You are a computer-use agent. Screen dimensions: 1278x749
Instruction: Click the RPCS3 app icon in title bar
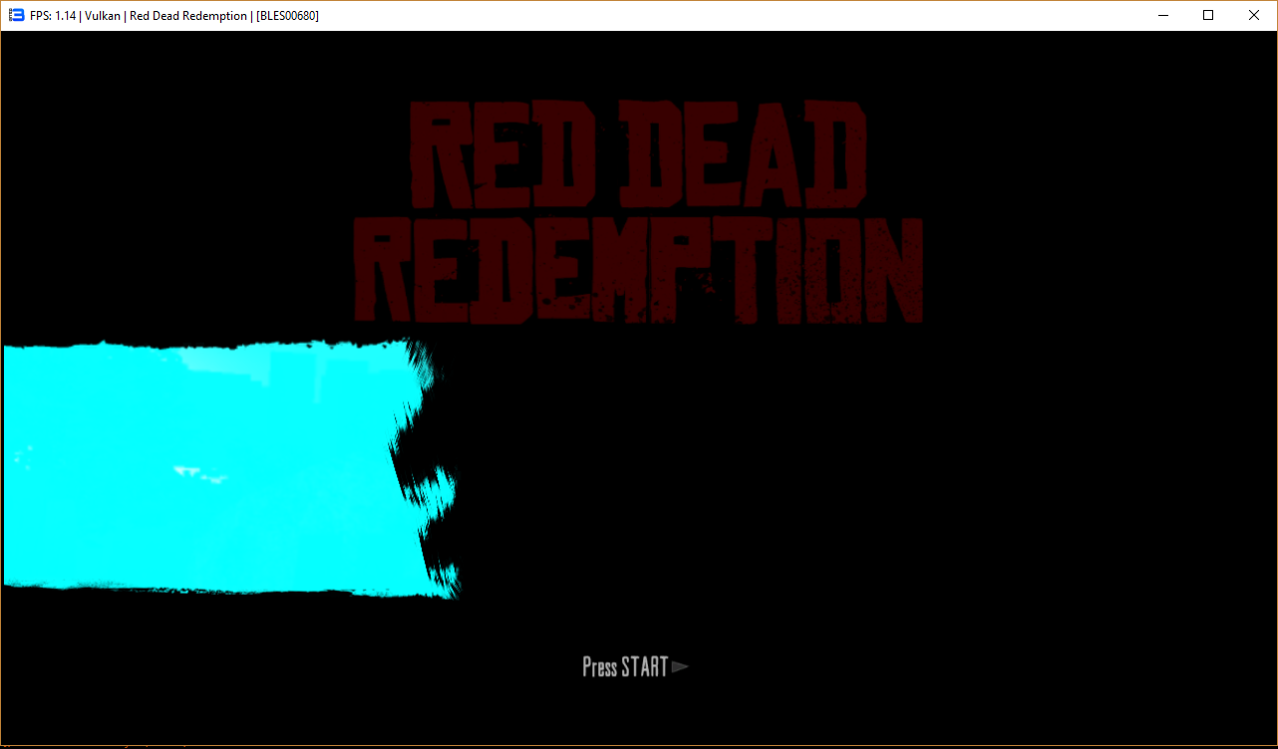click(x=17, y=15)
